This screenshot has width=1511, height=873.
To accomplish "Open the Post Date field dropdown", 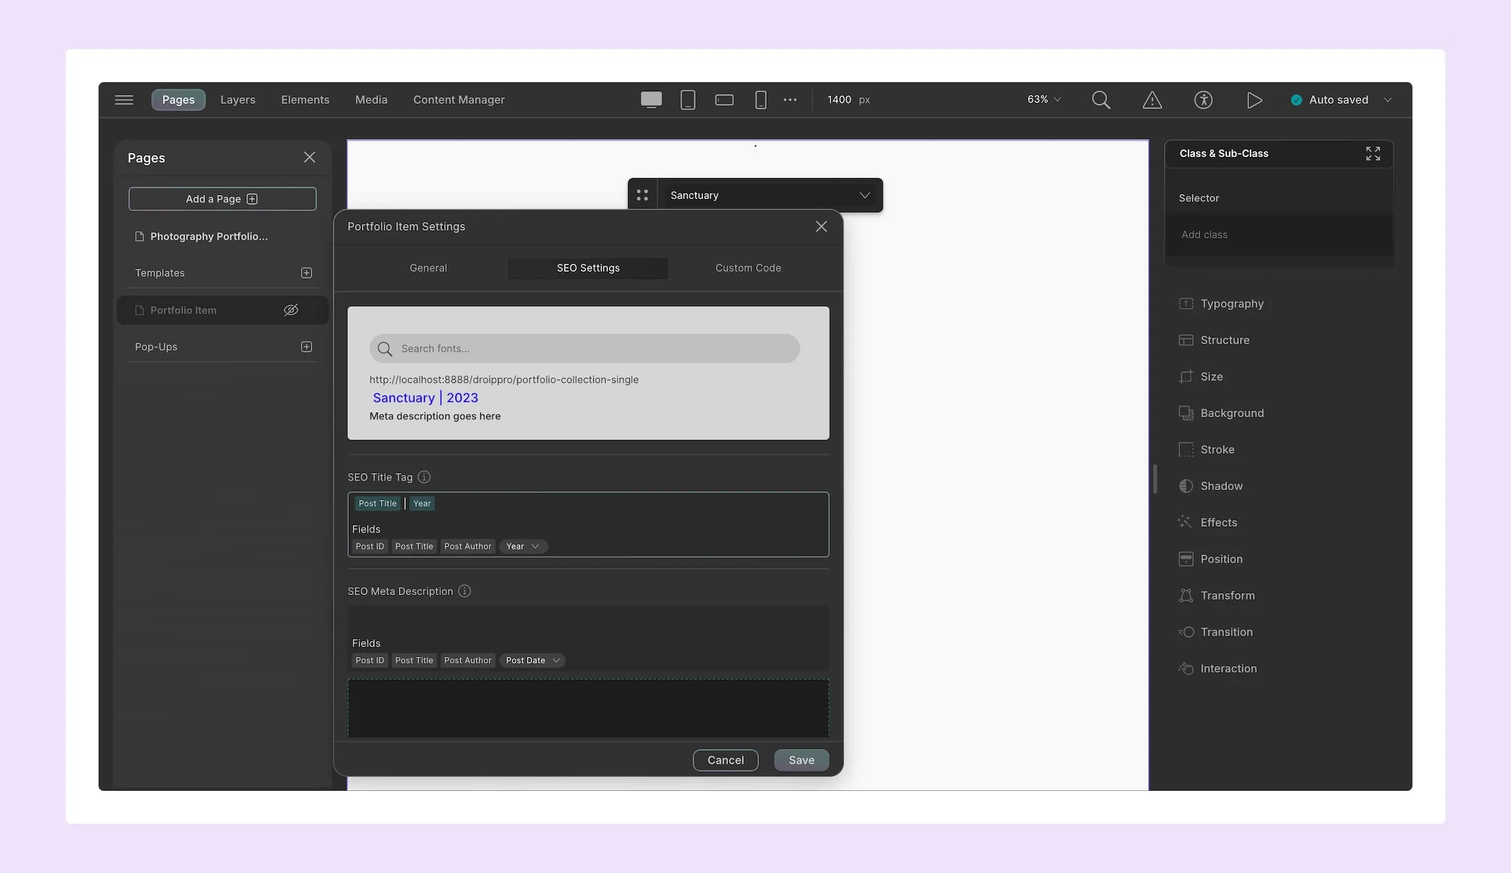I will 533,660.
